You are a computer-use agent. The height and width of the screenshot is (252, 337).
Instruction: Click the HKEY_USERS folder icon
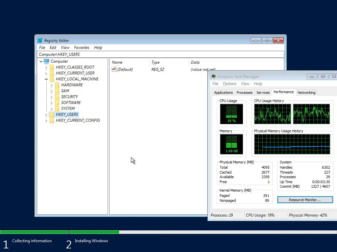(52, 115)
